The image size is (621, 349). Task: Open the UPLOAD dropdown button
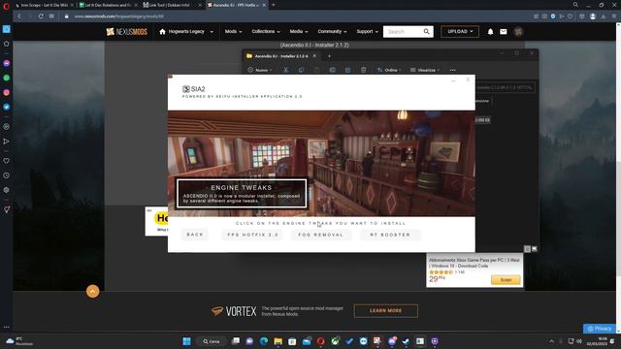click(460, 32)
